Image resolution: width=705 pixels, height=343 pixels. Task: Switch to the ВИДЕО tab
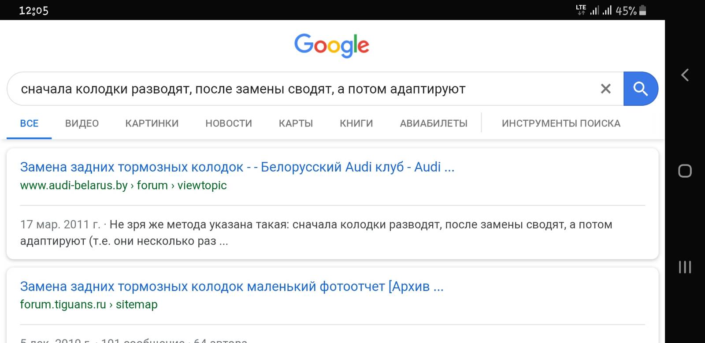[x=82, y=123]
